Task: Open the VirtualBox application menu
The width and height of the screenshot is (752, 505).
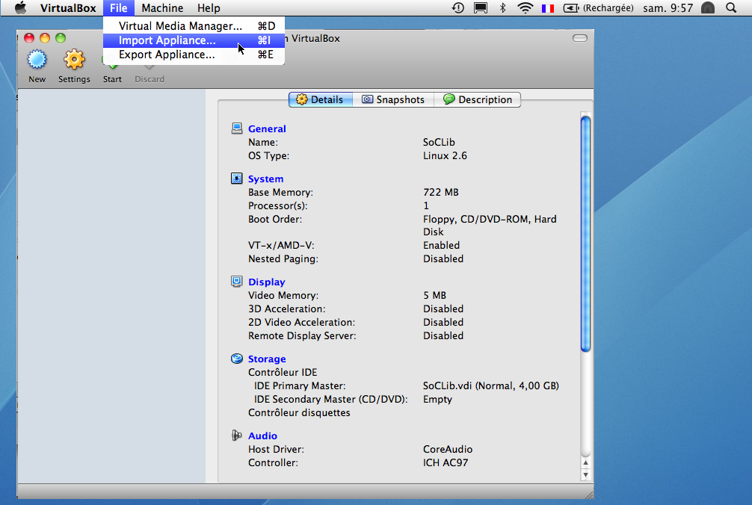Action: 67,8
